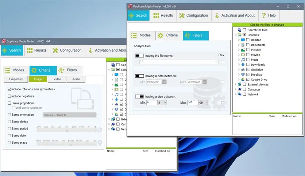This screenshot has height=176, width=305.
Task: Check the Pictures checkbox in front window
Action: (248, 49)
